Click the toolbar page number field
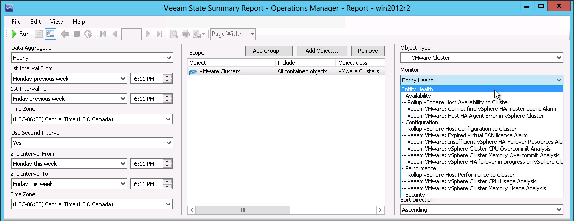This screenshot has height=221, width=574. point(131,34)
